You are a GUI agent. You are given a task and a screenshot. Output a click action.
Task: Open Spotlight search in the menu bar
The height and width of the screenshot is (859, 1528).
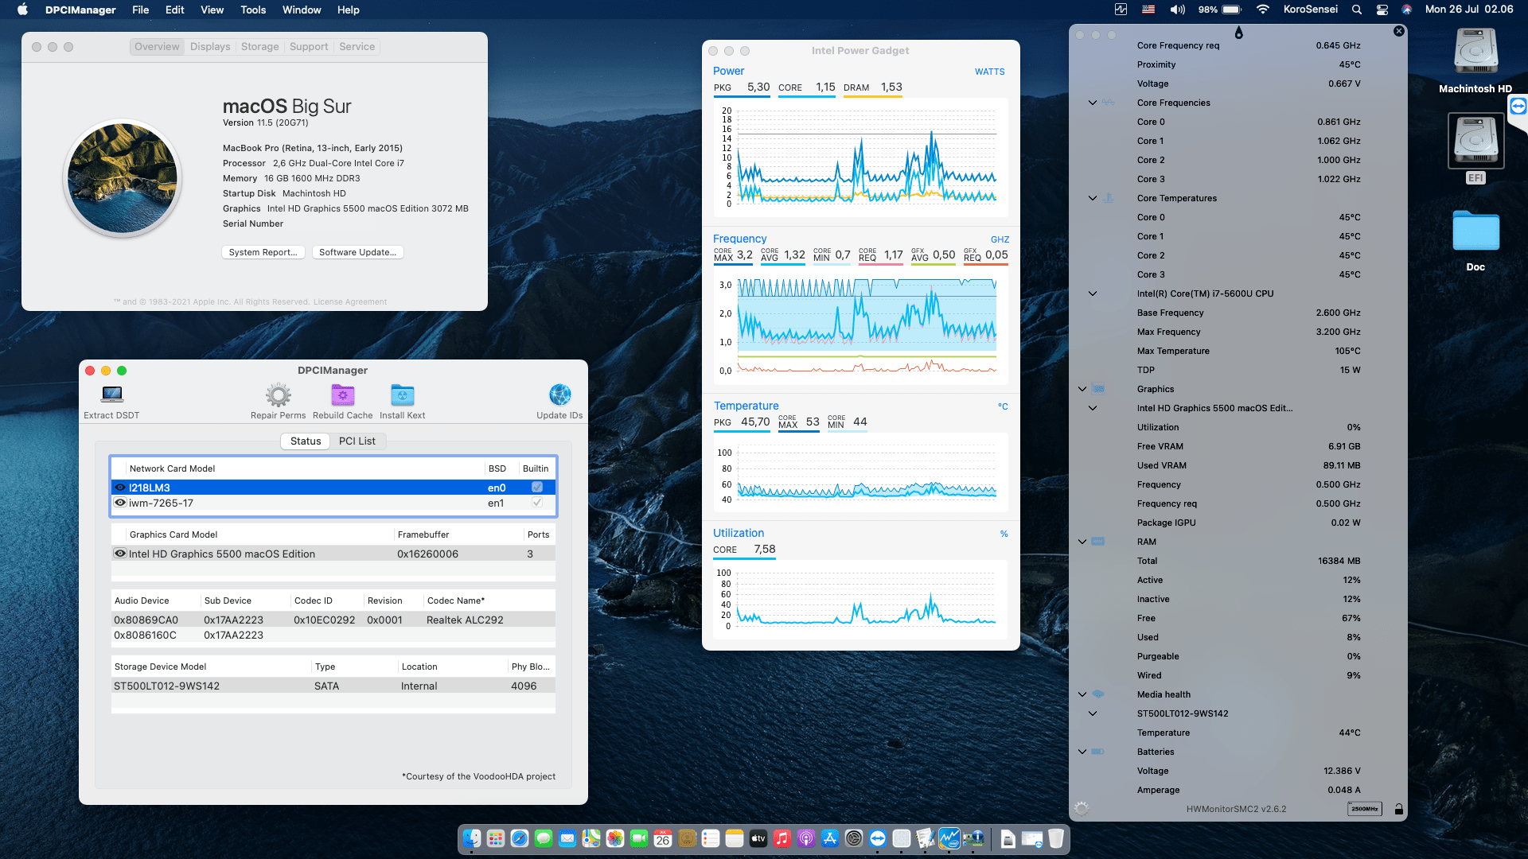coord(1356,10)
